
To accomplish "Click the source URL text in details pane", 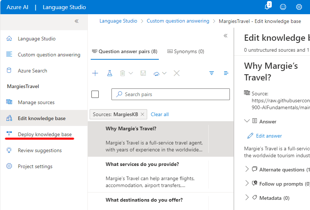I will (x=281, y=104).
